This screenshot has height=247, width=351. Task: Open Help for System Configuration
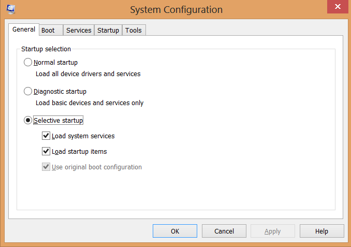321,231
